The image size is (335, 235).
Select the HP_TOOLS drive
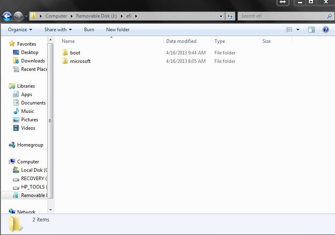click(33, 187)
